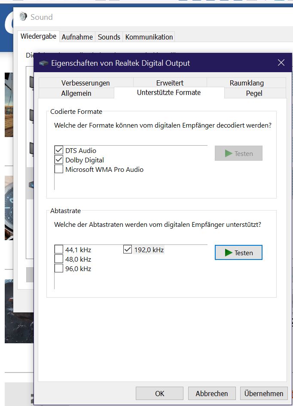Image resolution: width=293 pixels, height=406 pixels.
Task: Open the Verbesserungen tab
Action: [x=85, y=82]
